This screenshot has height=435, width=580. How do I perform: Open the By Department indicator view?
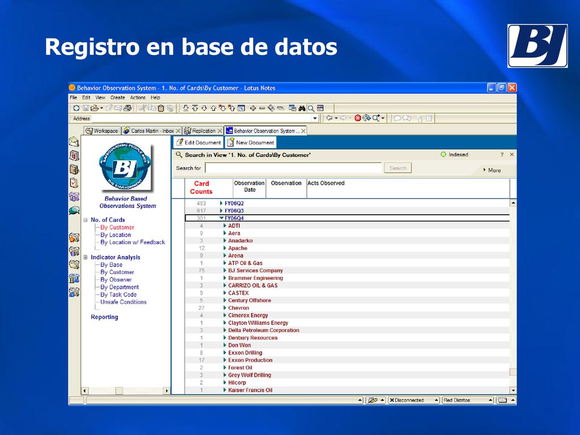coord(120,287)
